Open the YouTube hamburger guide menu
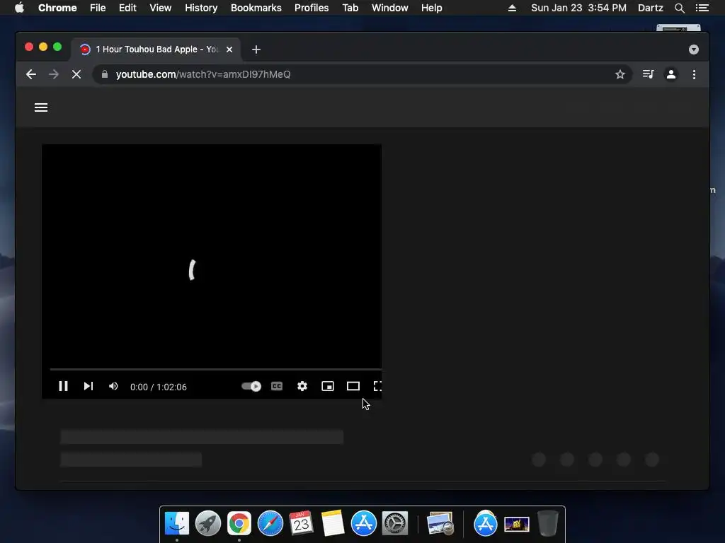The height and width of the screenshot is (543, 725). (x=41, y=107)
